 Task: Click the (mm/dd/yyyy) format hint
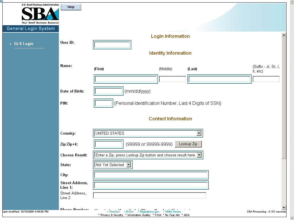(x=138, y=91)
